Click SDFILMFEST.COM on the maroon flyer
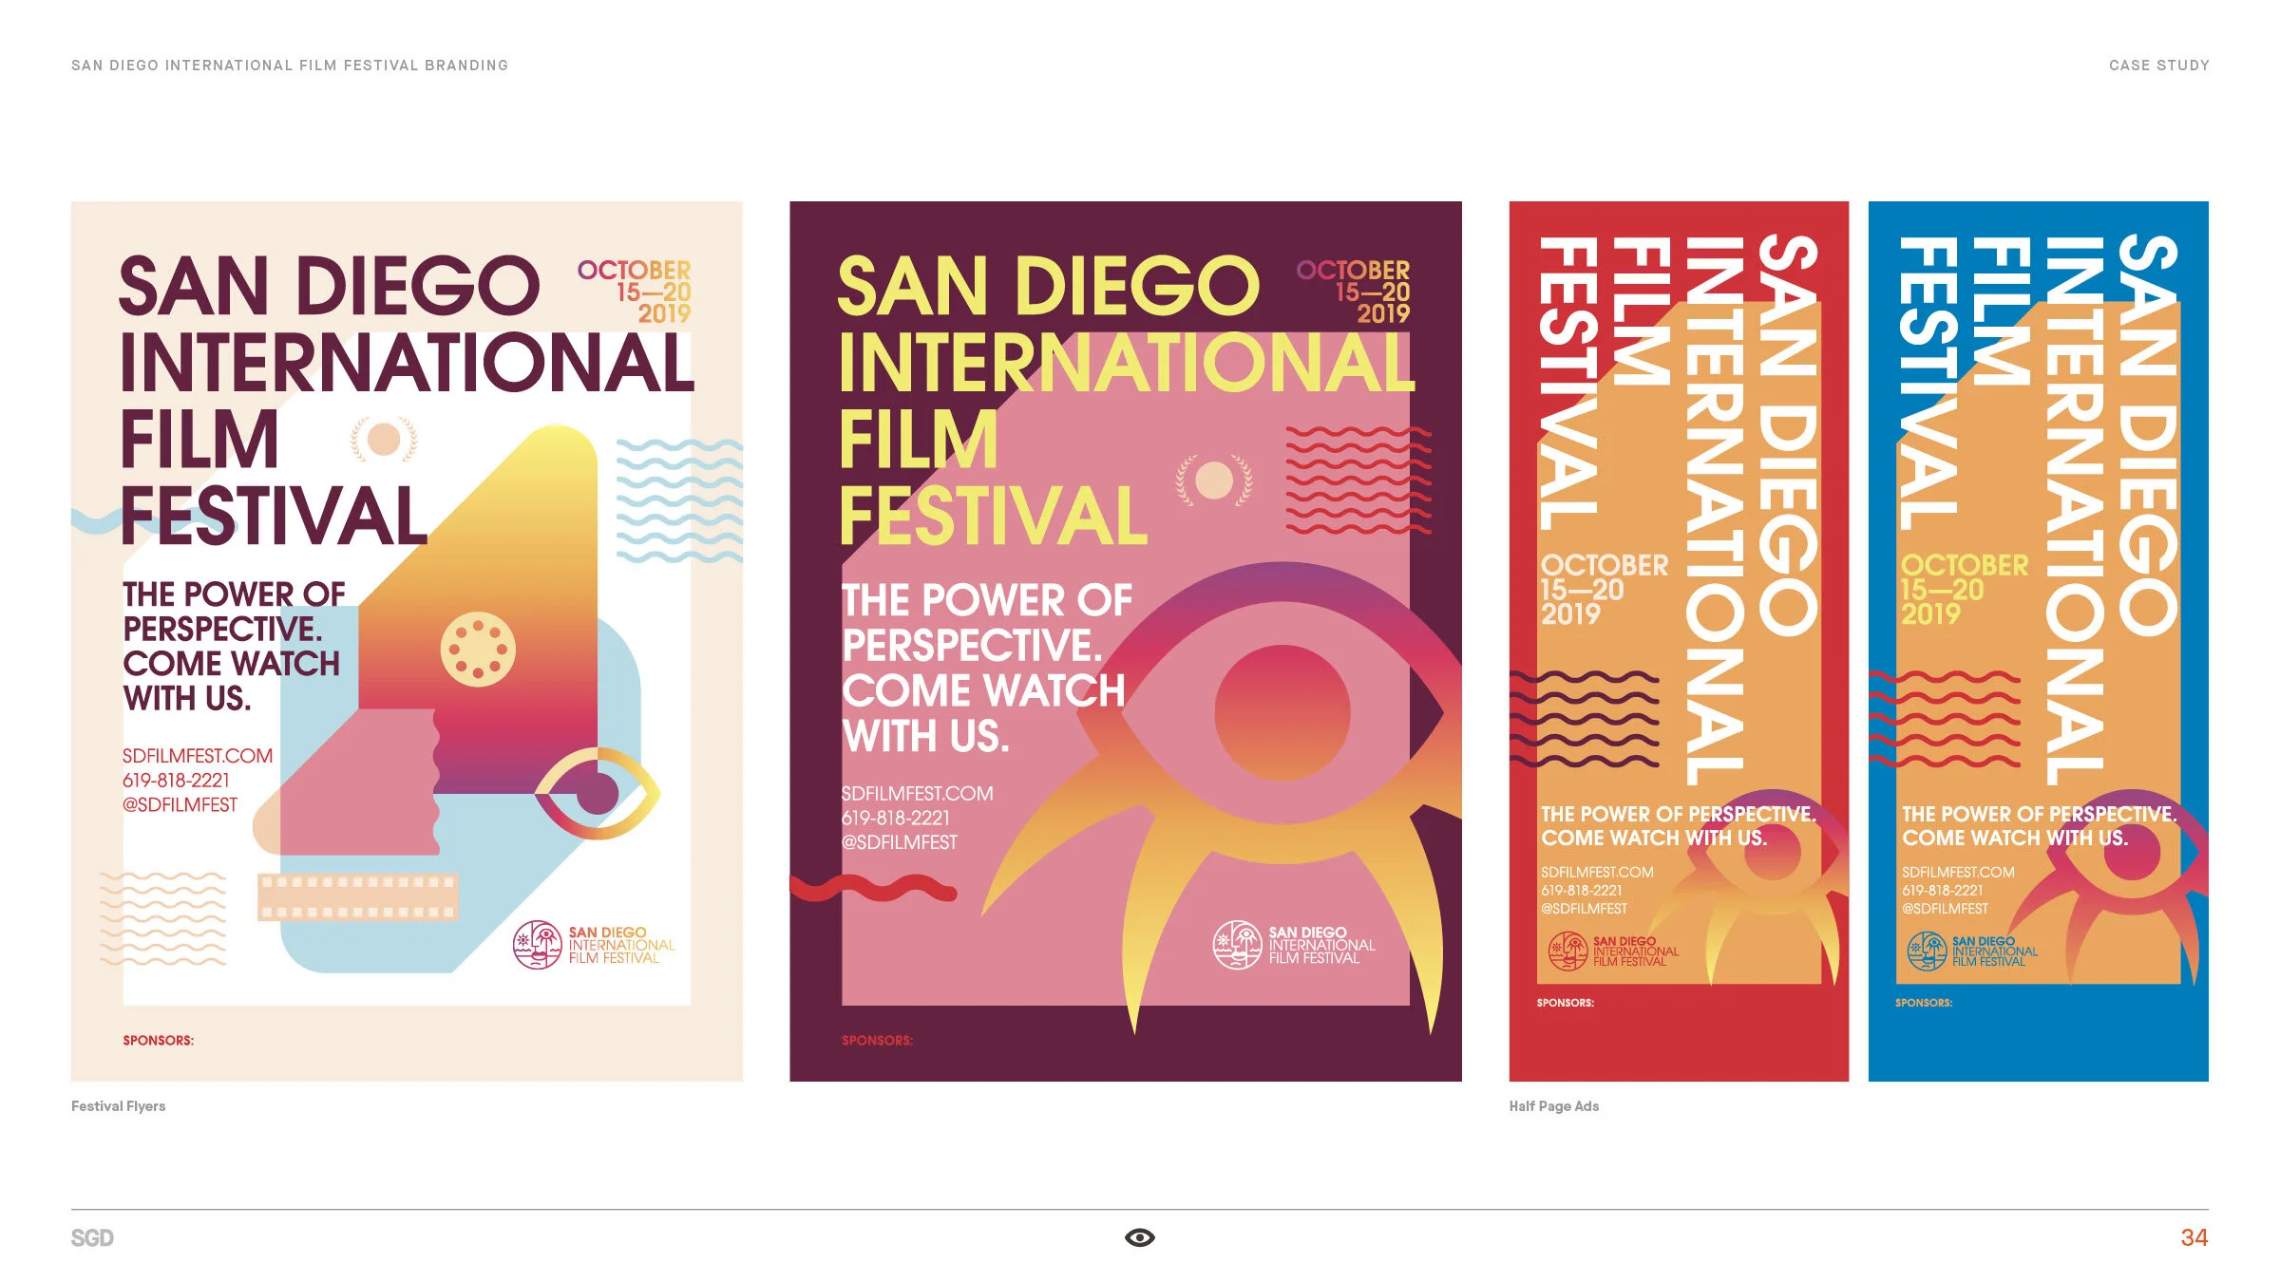The width and height of the screenshot is (2280, 1282). (917, 794)
